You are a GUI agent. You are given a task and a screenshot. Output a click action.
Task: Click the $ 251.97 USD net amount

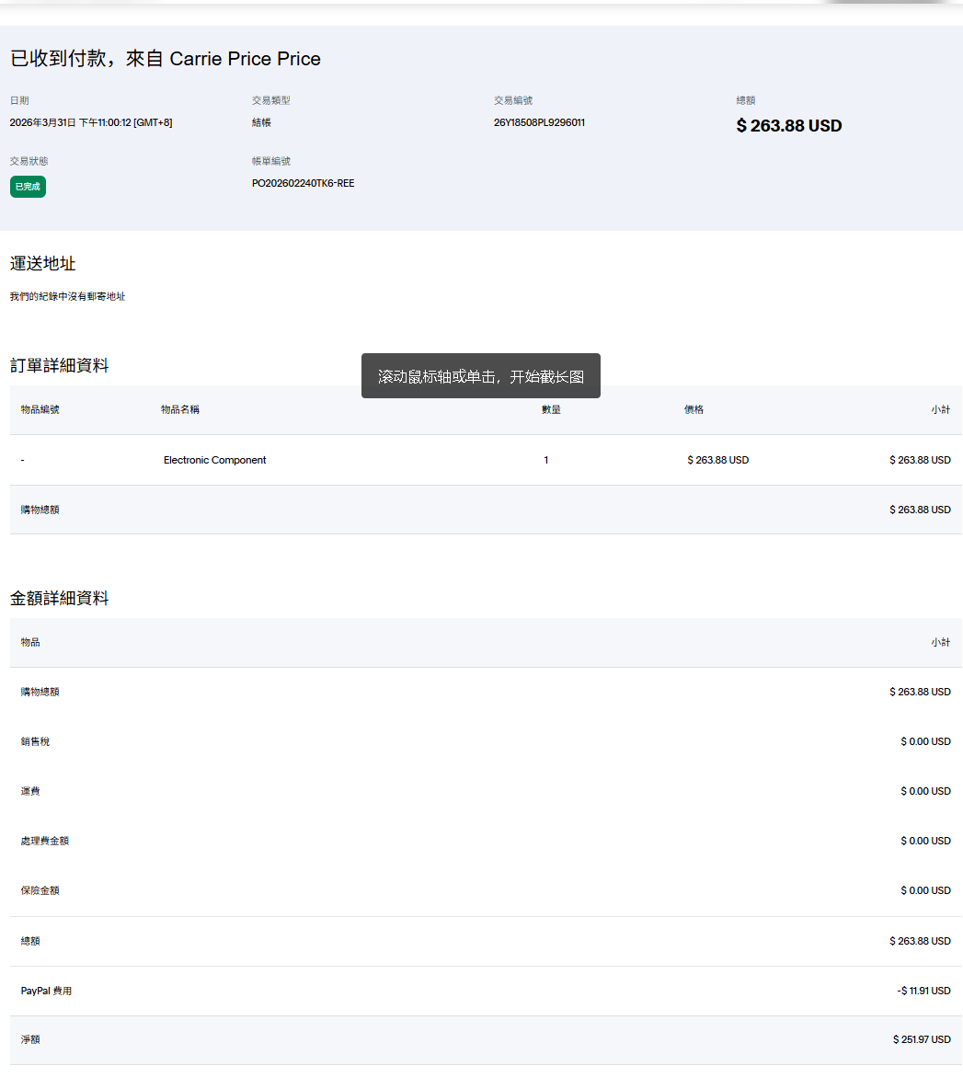click(922, 1039)
